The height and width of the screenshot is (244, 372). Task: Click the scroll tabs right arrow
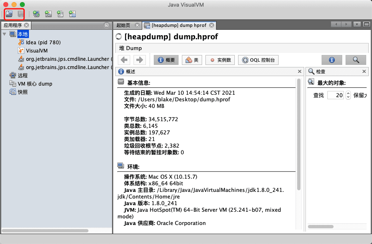click(x=346, y=24)
